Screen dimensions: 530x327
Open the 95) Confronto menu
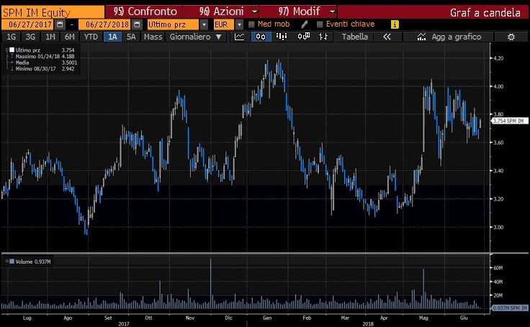point(144,11)
